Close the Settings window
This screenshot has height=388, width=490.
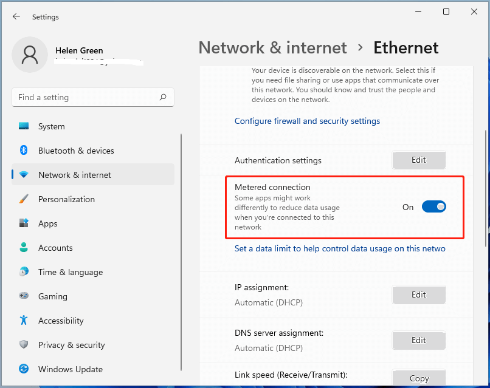474,12
